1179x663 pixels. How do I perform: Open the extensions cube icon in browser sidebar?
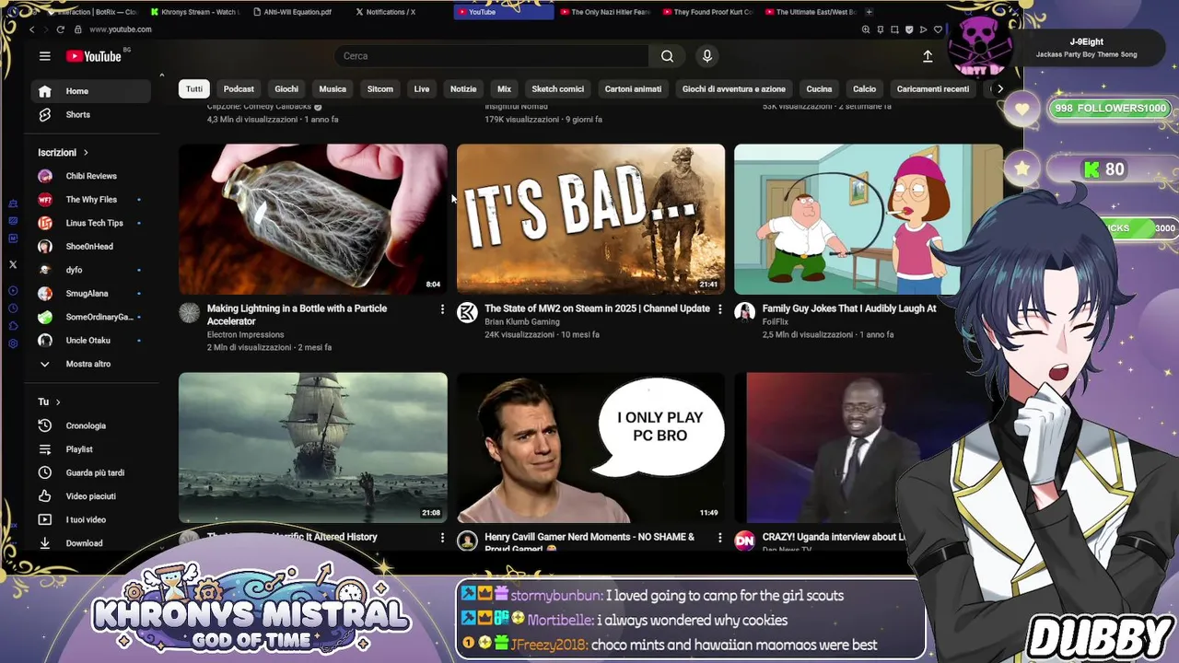pyautogui.click(x=13, y=325)
